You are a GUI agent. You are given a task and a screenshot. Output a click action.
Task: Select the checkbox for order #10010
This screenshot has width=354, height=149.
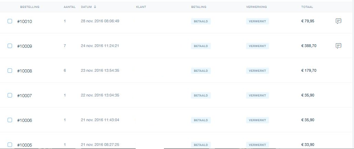pos(10,21)
